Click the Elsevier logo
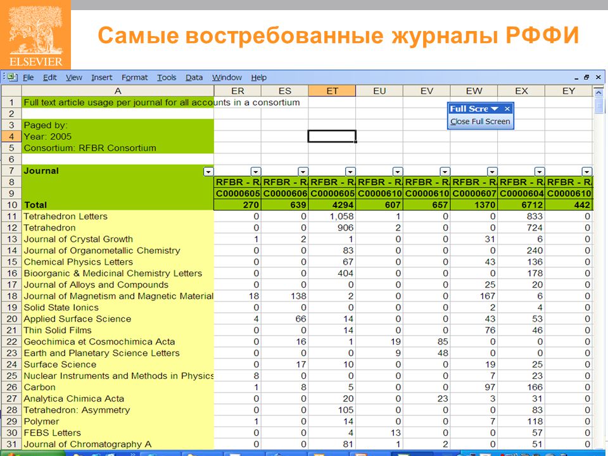Viewport: 608px width, 456px height. click(x=35, y=35)
